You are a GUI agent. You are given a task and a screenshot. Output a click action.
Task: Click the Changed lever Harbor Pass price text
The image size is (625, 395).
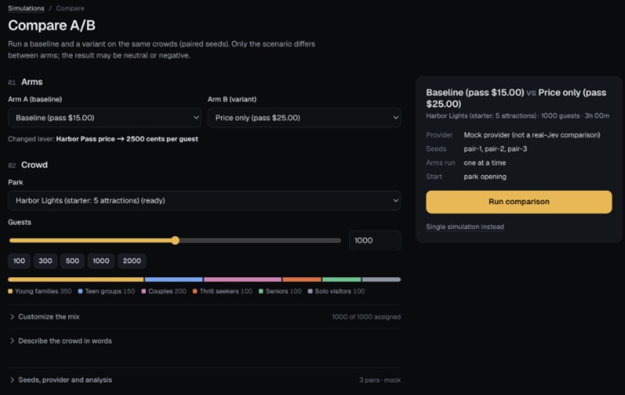click(x=103, y=139)
